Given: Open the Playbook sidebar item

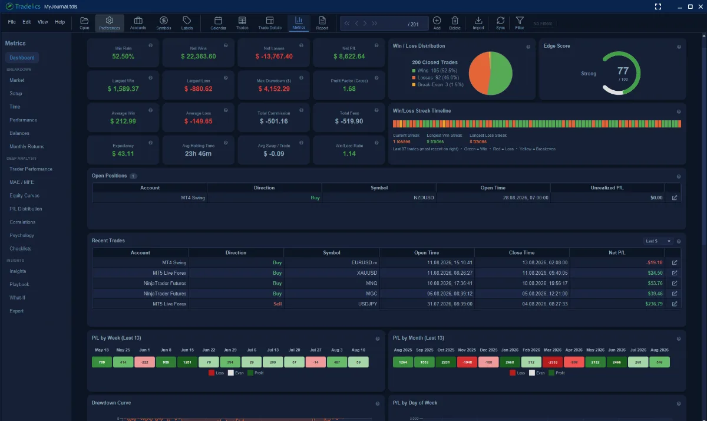Looking at the screenshot, I should click(19, 284).
